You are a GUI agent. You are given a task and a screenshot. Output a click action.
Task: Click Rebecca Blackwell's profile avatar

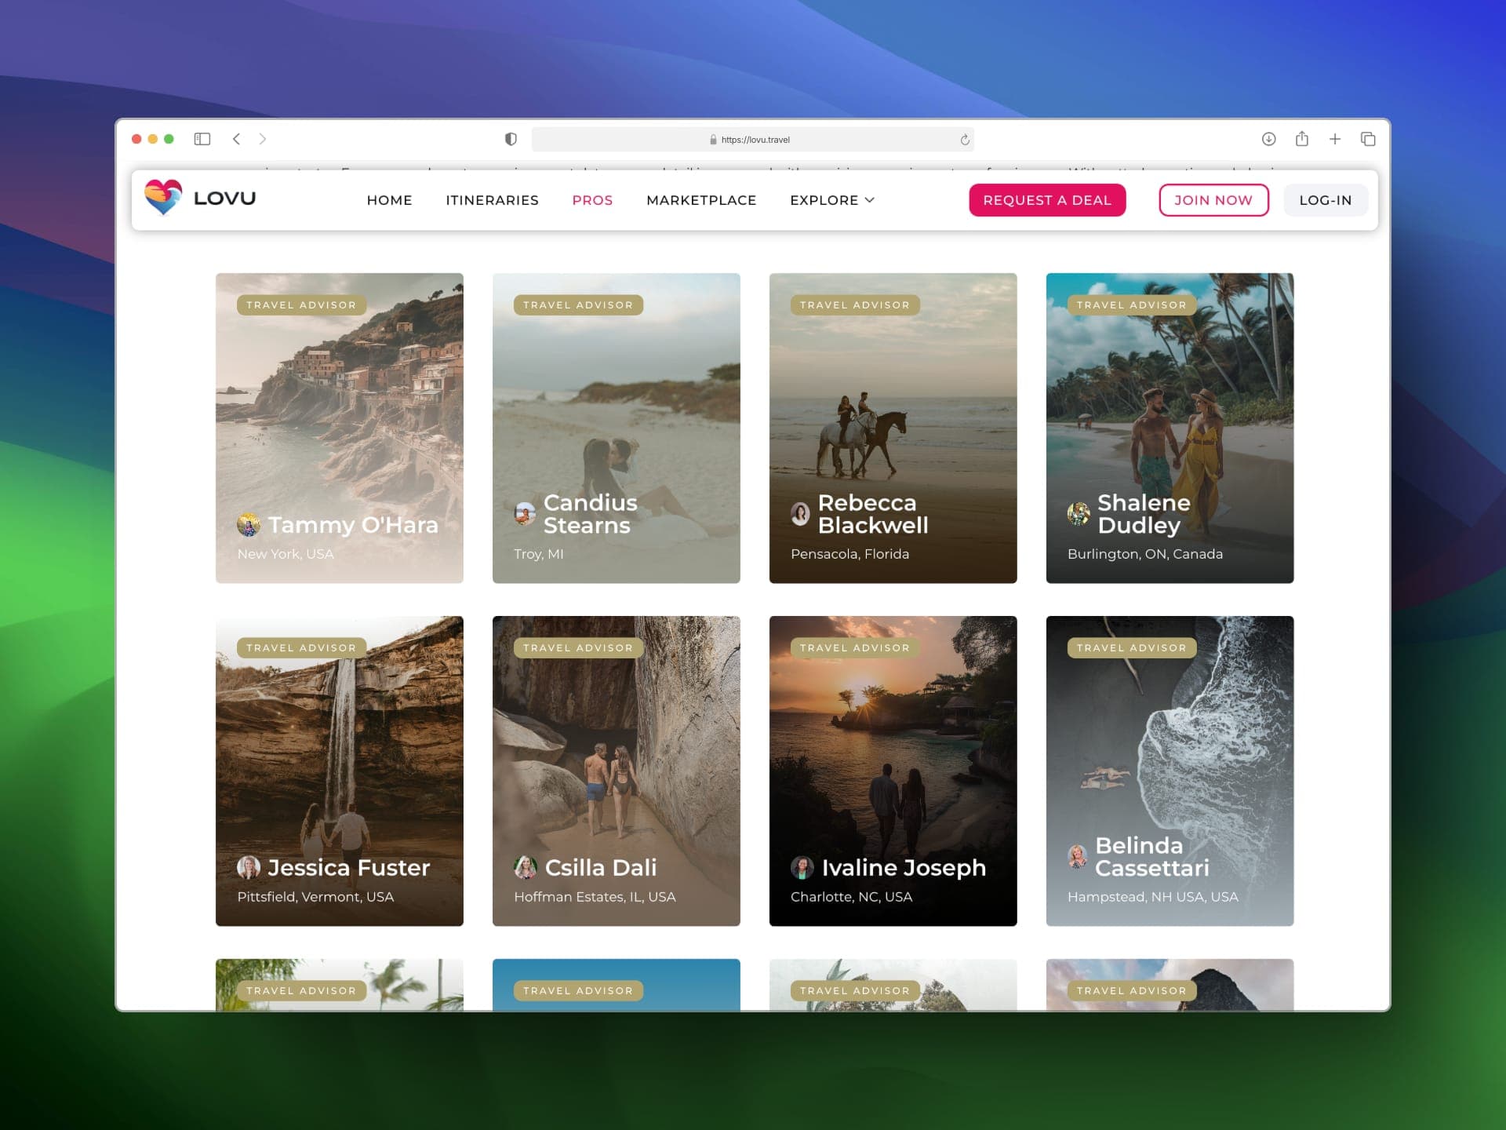pos(799,514)
